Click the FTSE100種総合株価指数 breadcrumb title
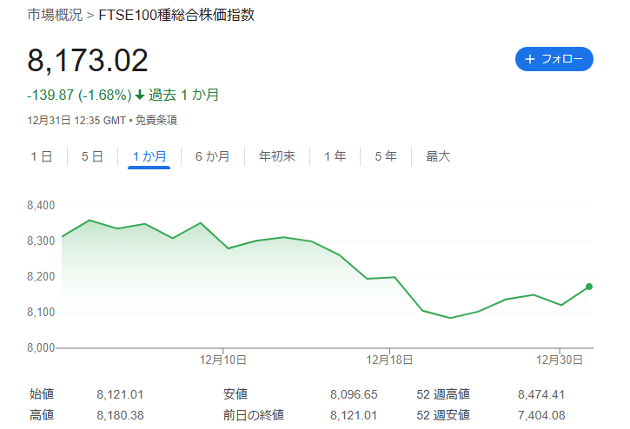Screen dimensions: 630x429 point(176,15)
